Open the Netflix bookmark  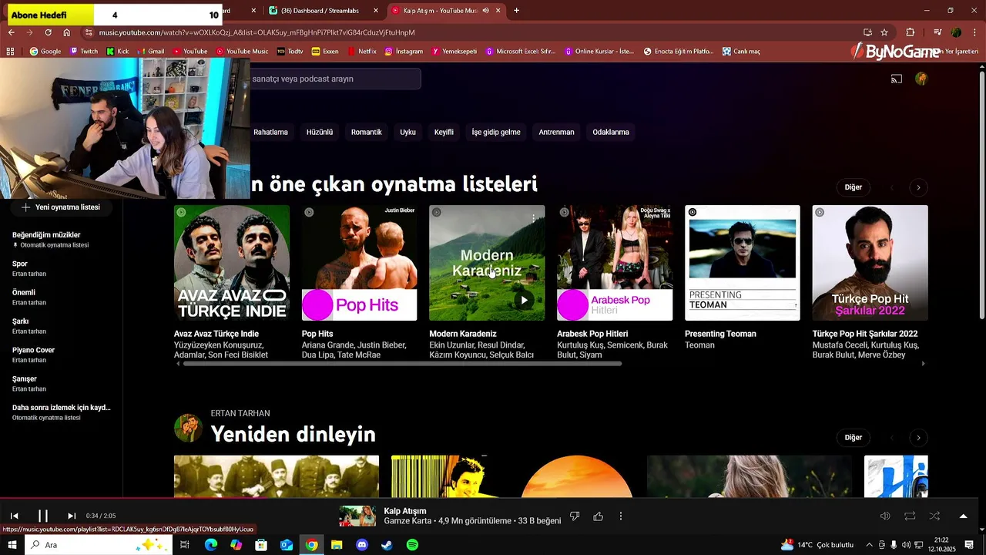coord(361,52)
